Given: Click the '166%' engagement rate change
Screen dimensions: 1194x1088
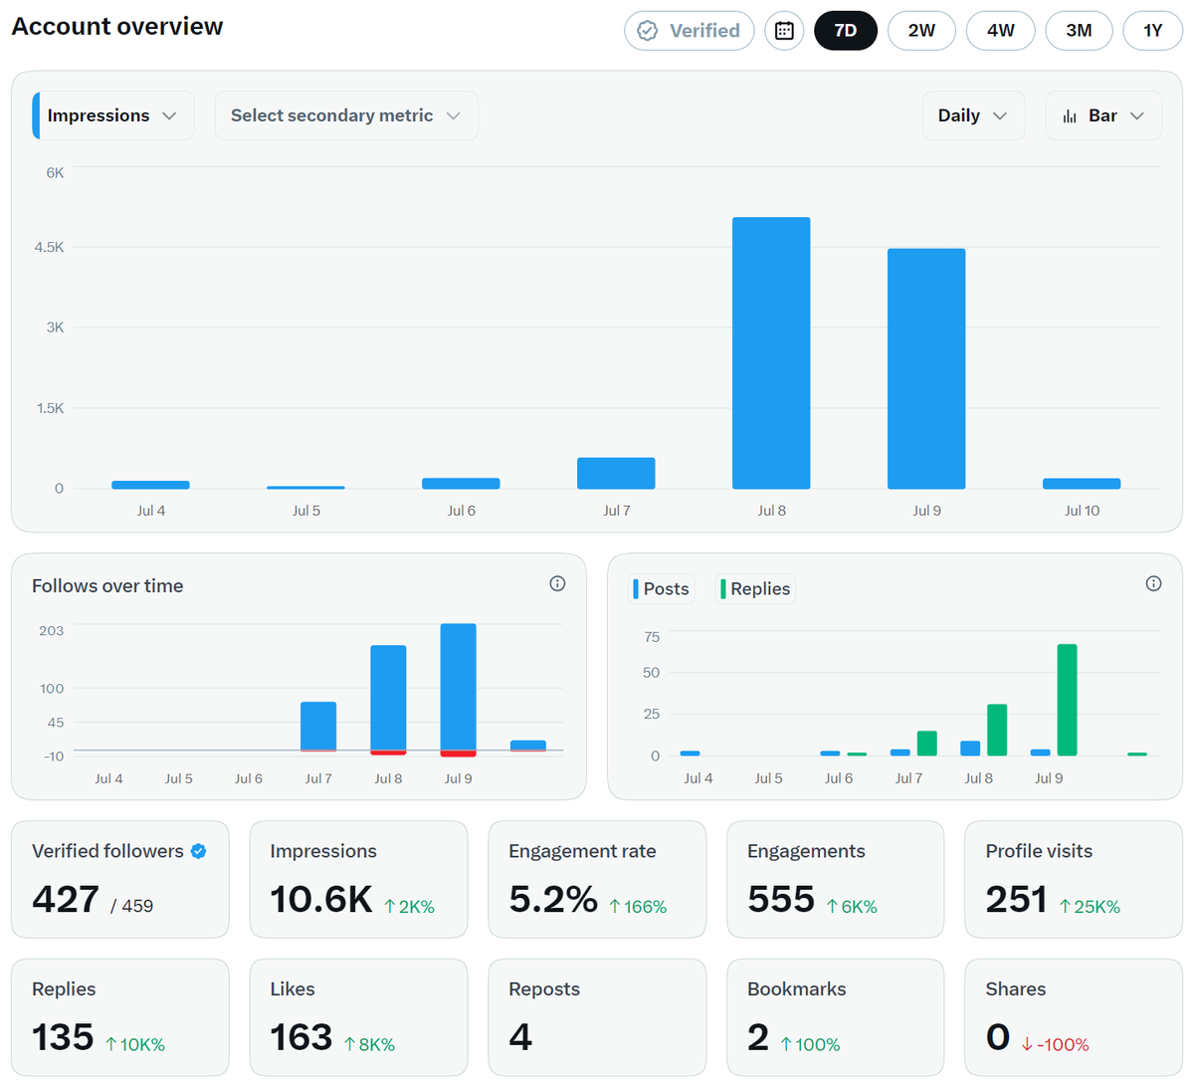Looking at the screenshot, I should click(638, 907).
